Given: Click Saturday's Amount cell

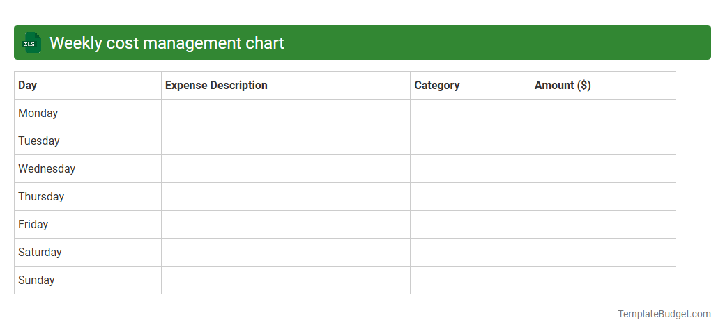Looking at the screenshot, I should 604,253.
